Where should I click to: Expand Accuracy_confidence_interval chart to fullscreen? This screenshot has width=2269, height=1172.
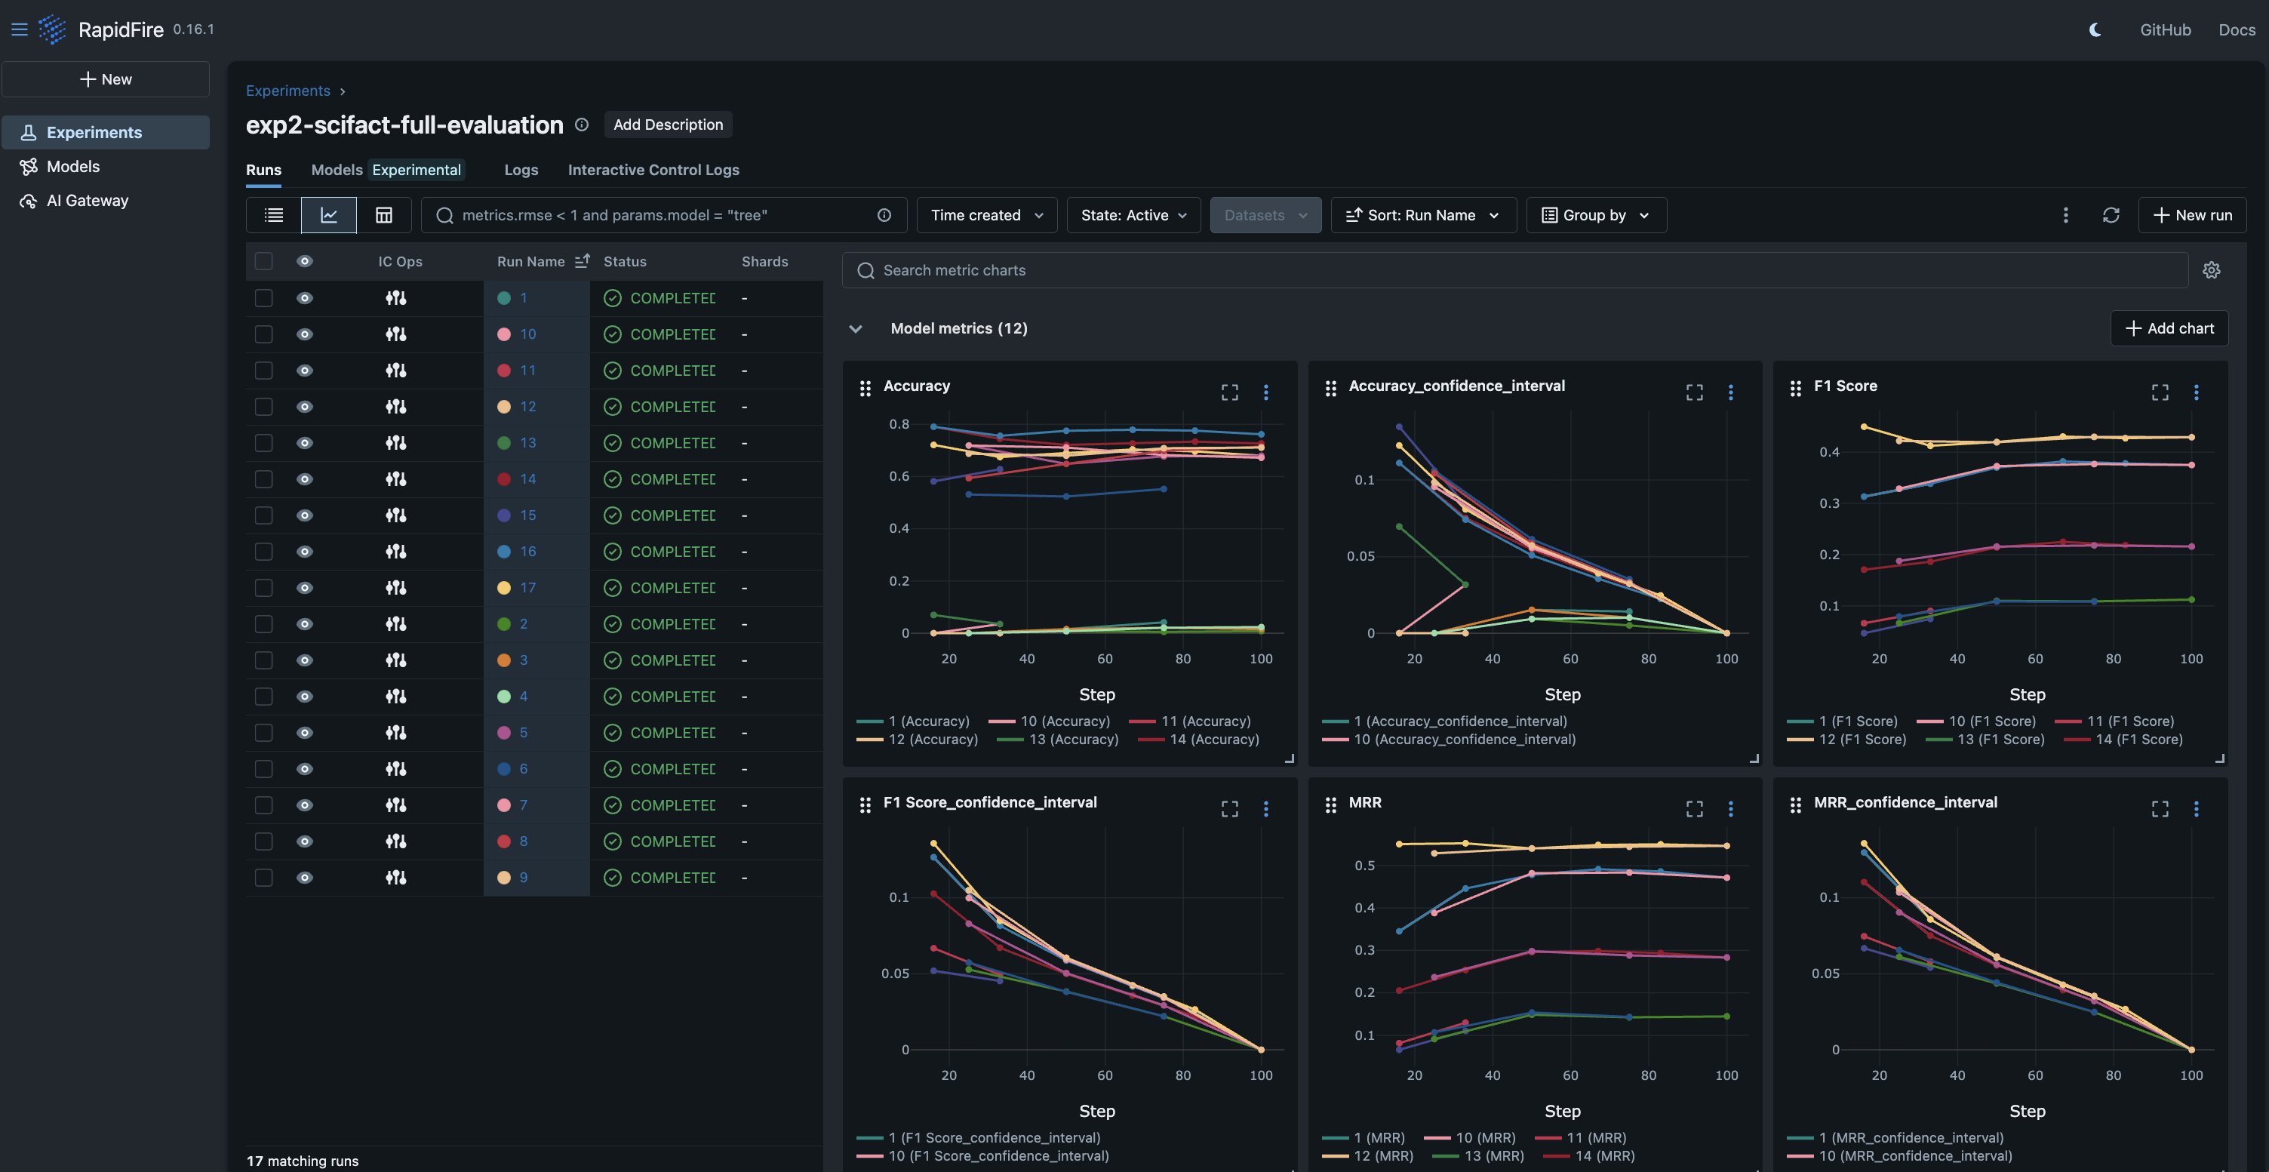(x=1695, y=392)
